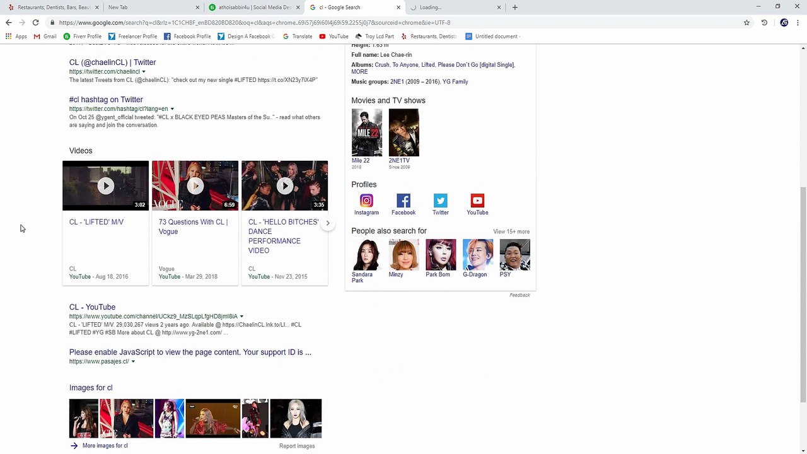Close the Loading tab
Viewport: 807px width, 454px height.
click(x=499, y=8)
